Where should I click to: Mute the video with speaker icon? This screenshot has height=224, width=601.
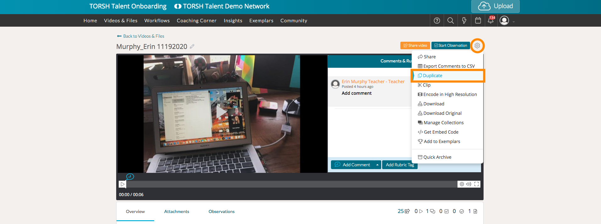click(468, 184)
